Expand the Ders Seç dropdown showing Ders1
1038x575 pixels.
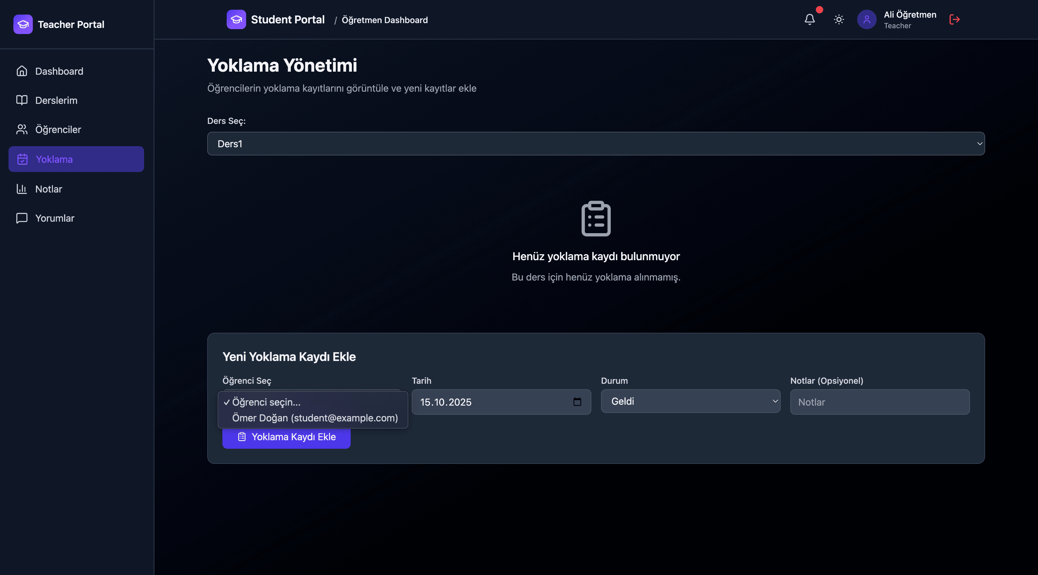(x=596, y=143)
